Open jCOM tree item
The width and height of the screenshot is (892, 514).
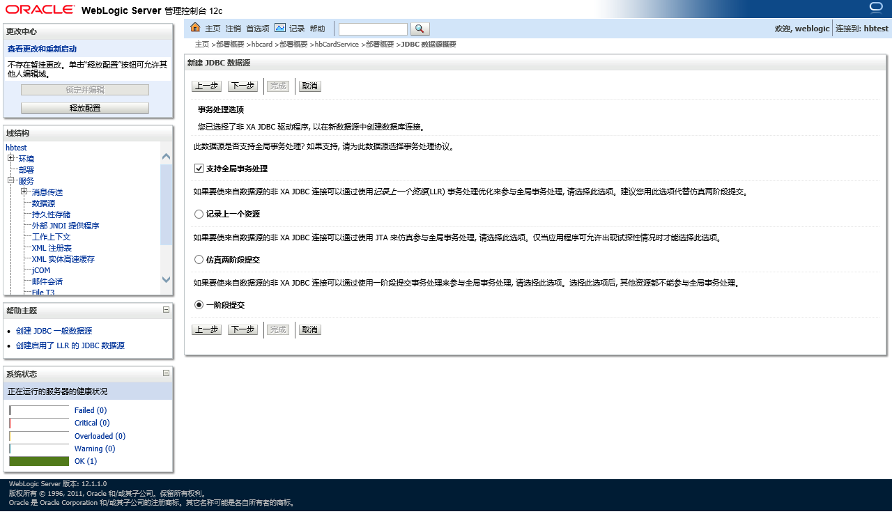tap(41, 270)
